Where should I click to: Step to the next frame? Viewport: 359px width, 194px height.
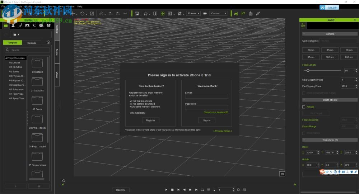tap(190, 190)
